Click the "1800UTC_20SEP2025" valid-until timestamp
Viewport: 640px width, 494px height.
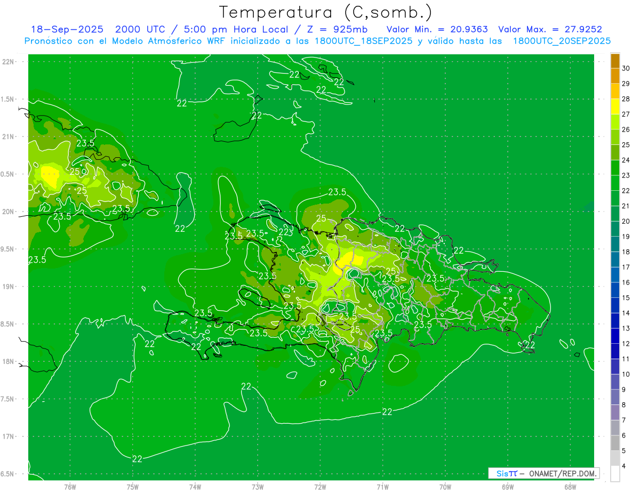[562, 41]
